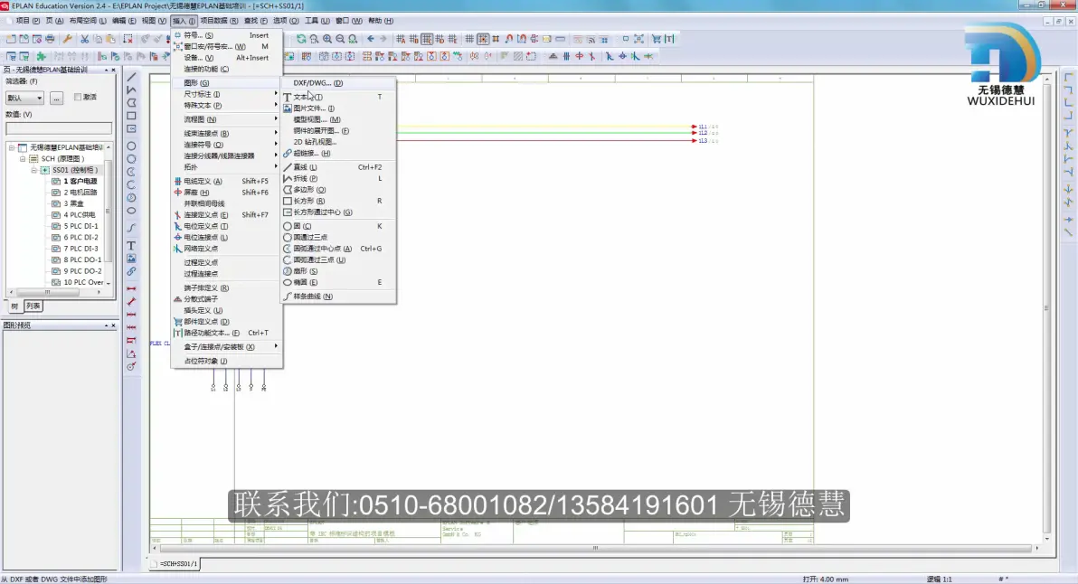Choose 超链接... from the submenu

pos(339,153)
